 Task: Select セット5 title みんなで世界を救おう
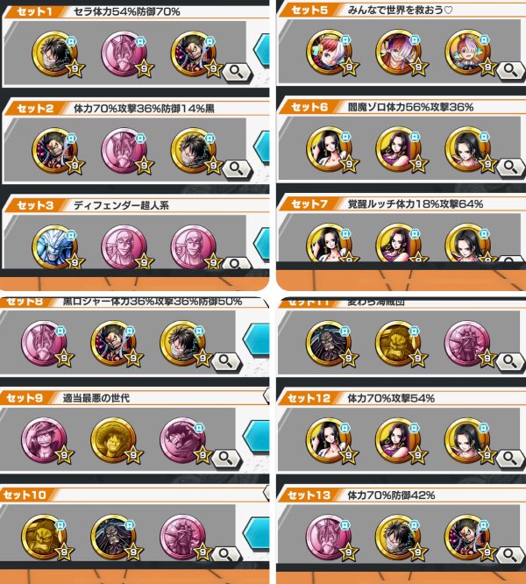[400, 11]
